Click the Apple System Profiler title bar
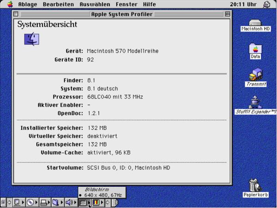The image size is (277, 208). (122, 14)
